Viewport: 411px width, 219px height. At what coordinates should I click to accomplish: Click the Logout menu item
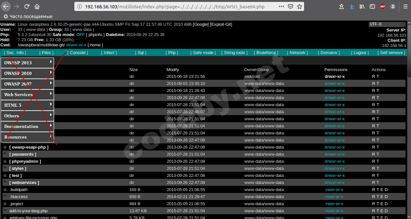(x=360, y=53)
